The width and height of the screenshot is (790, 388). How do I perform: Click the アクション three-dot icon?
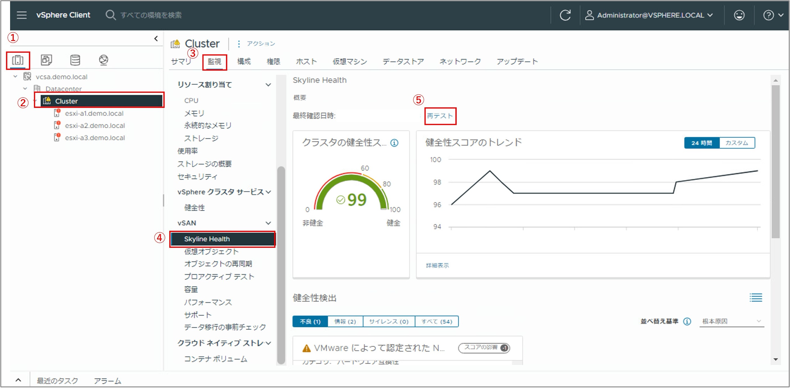point(239,44)
